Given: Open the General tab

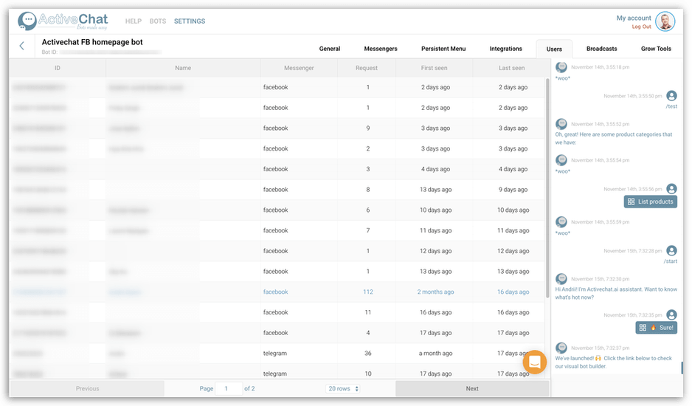Looking at the screenshot, I should coord(330,49).
